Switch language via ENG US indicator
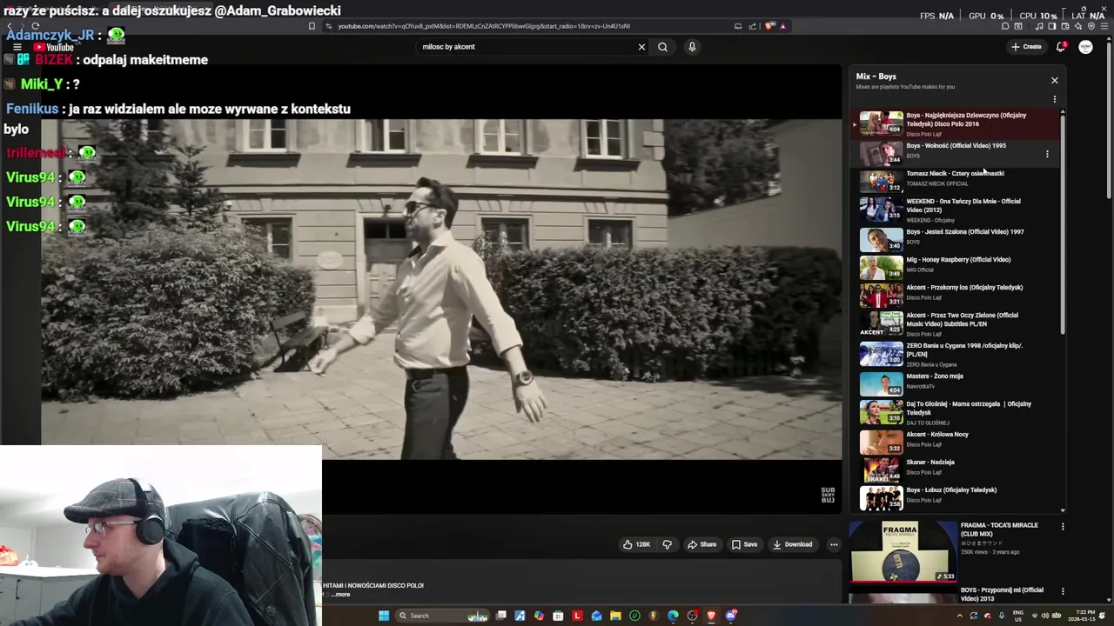Image resolution: width=1114 pixels, height=626 pixels. tap(1018, 616)
